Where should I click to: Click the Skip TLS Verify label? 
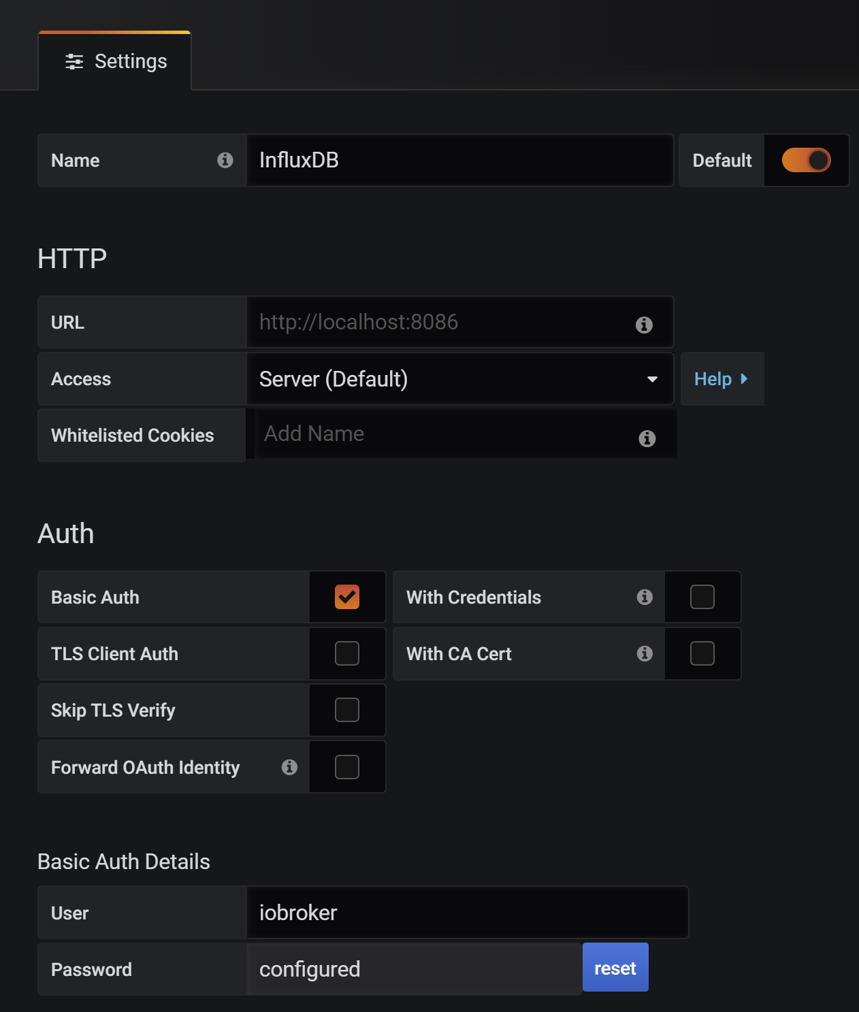pyautogui.click(x=113, y=711)
